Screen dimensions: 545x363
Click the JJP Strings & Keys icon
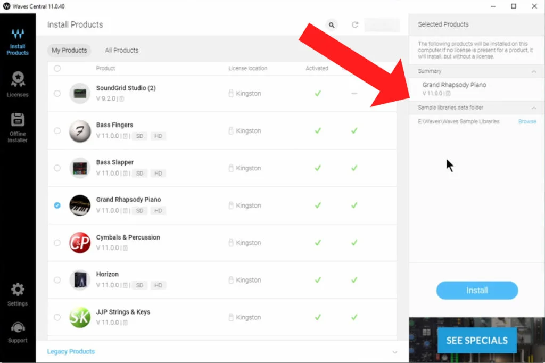(x=80, y=317)
